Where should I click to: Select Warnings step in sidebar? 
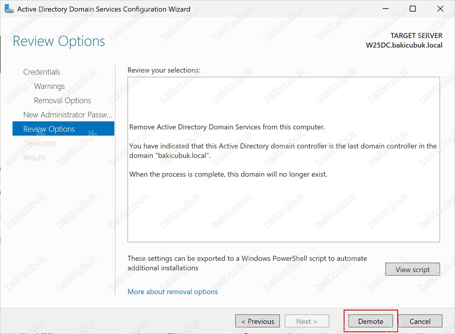point(49,86)
